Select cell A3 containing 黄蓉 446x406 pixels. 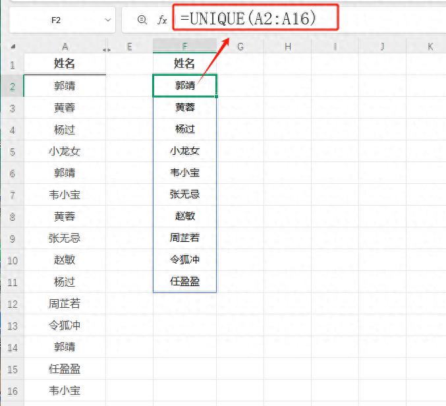[65, 108]
